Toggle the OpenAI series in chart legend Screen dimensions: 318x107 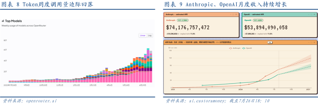pyautogui.click(x=247, y=48)
